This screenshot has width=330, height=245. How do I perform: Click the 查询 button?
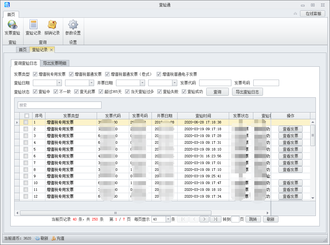[x=218, y=92]
